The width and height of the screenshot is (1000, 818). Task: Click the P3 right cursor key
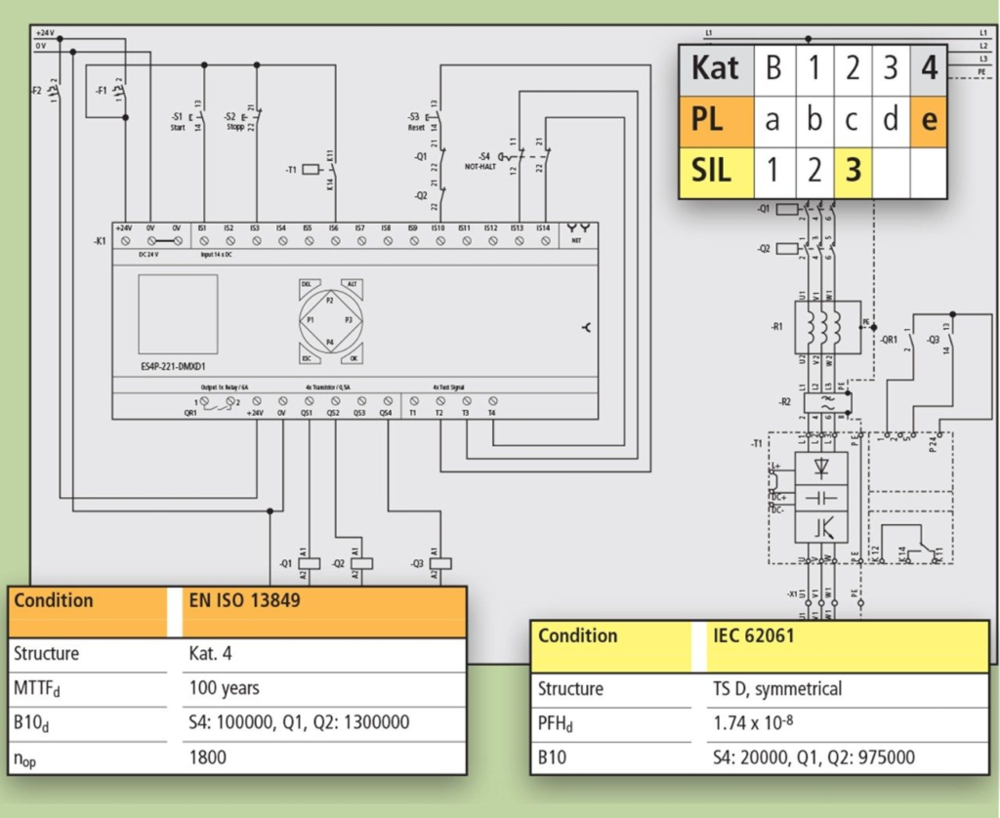[349, 321]
